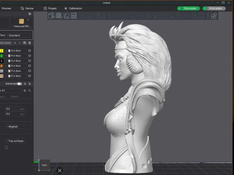Open the Print plate dropdown arrow

tap(205, 8)
